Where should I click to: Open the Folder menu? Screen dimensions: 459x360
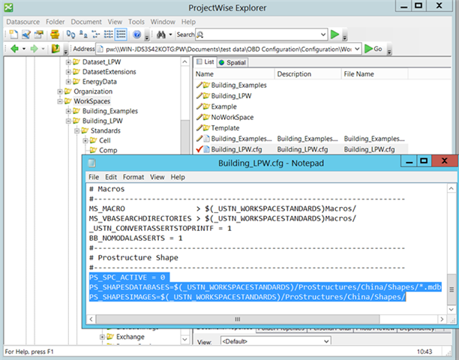[x=55, y=22]
